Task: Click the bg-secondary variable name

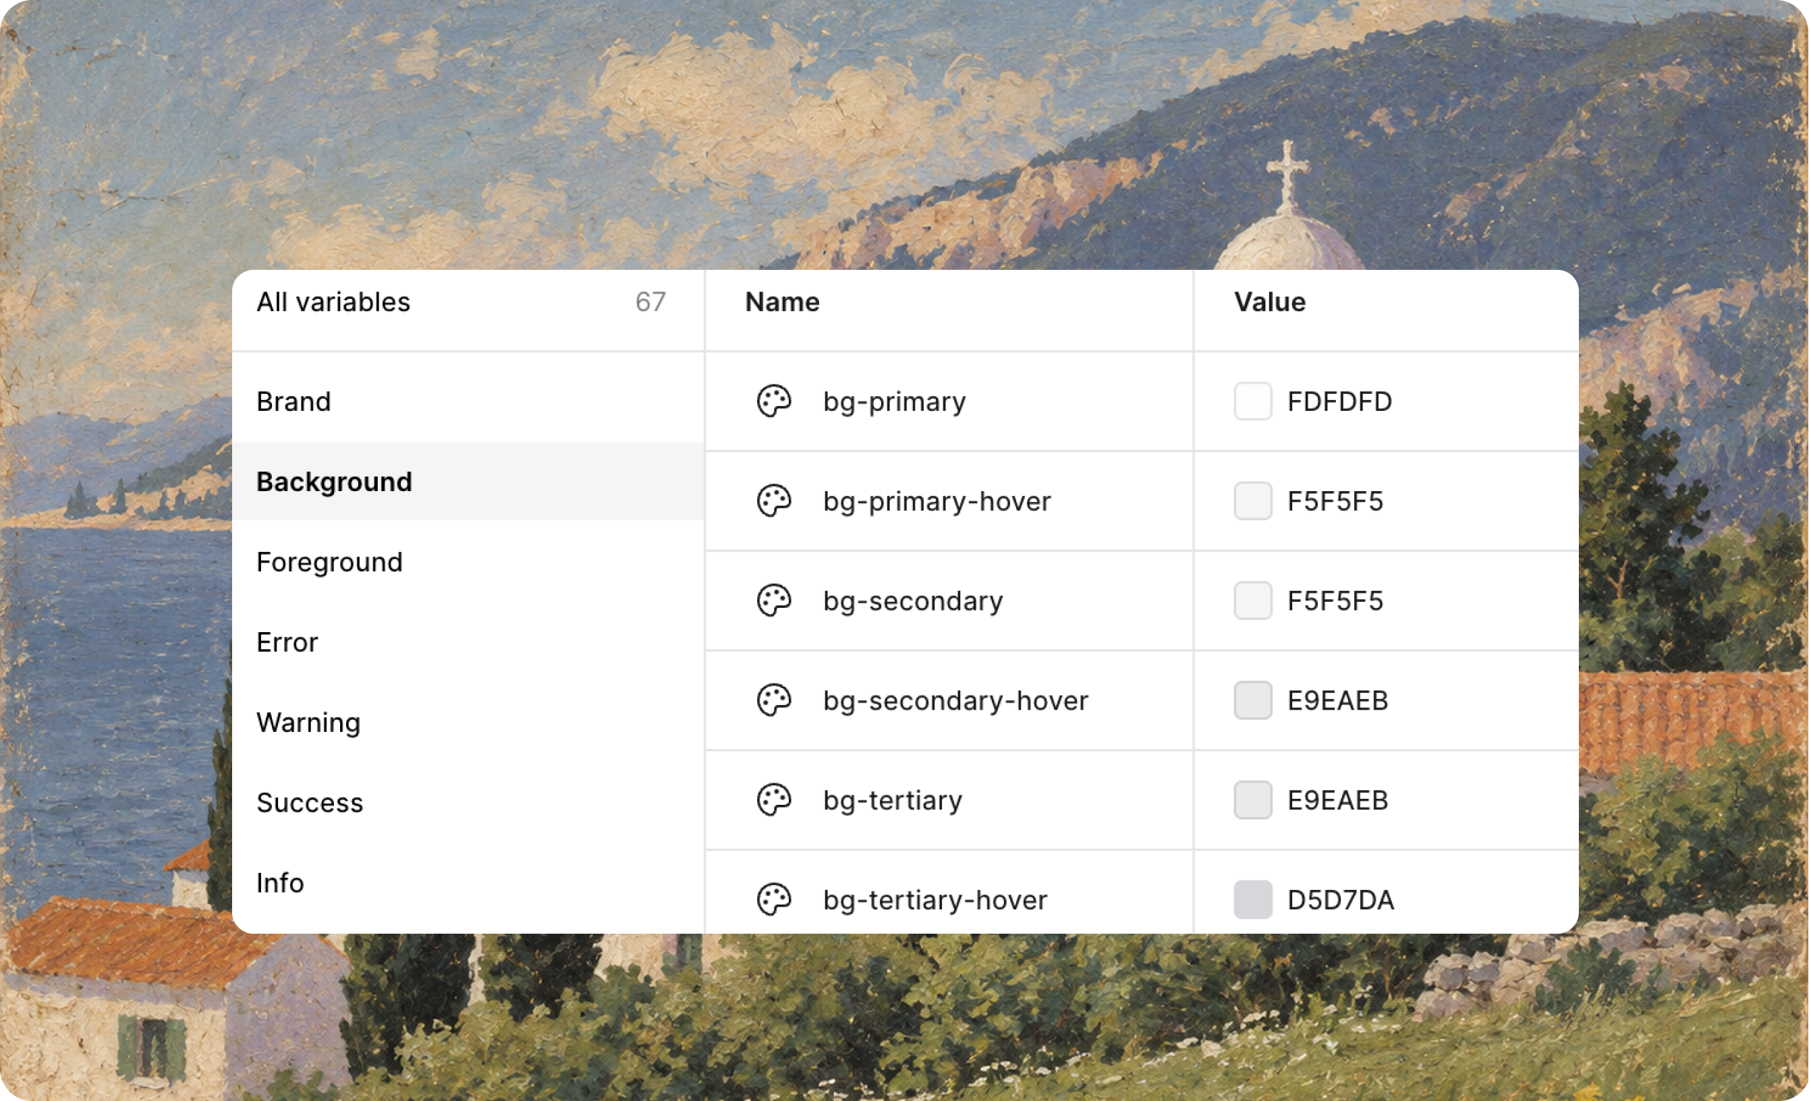Action: (x=913, y=601)
